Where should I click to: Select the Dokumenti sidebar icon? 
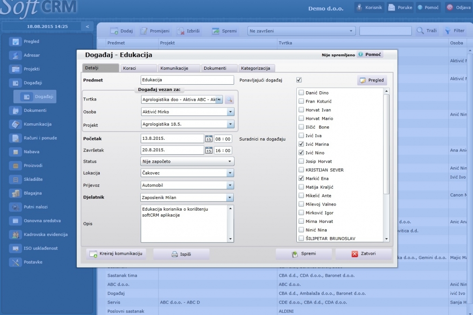pos(15,111)
